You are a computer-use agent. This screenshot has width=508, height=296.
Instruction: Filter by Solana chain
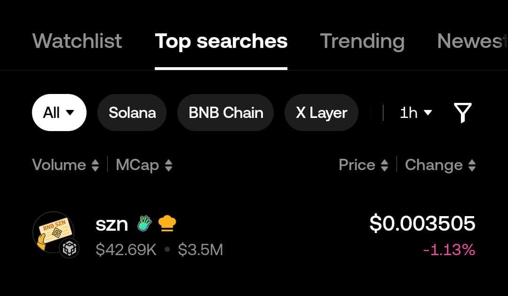click(x=132, y=113)
